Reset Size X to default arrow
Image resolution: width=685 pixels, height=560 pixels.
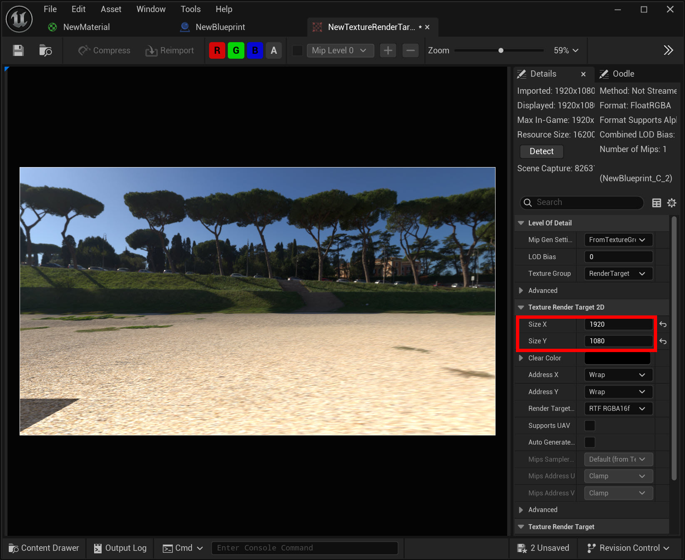point(663,324)
